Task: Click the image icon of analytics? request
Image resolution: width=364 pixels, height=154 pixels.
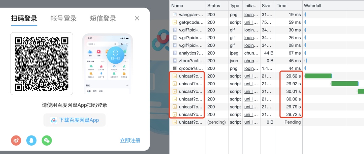Action: coord(175,53)
